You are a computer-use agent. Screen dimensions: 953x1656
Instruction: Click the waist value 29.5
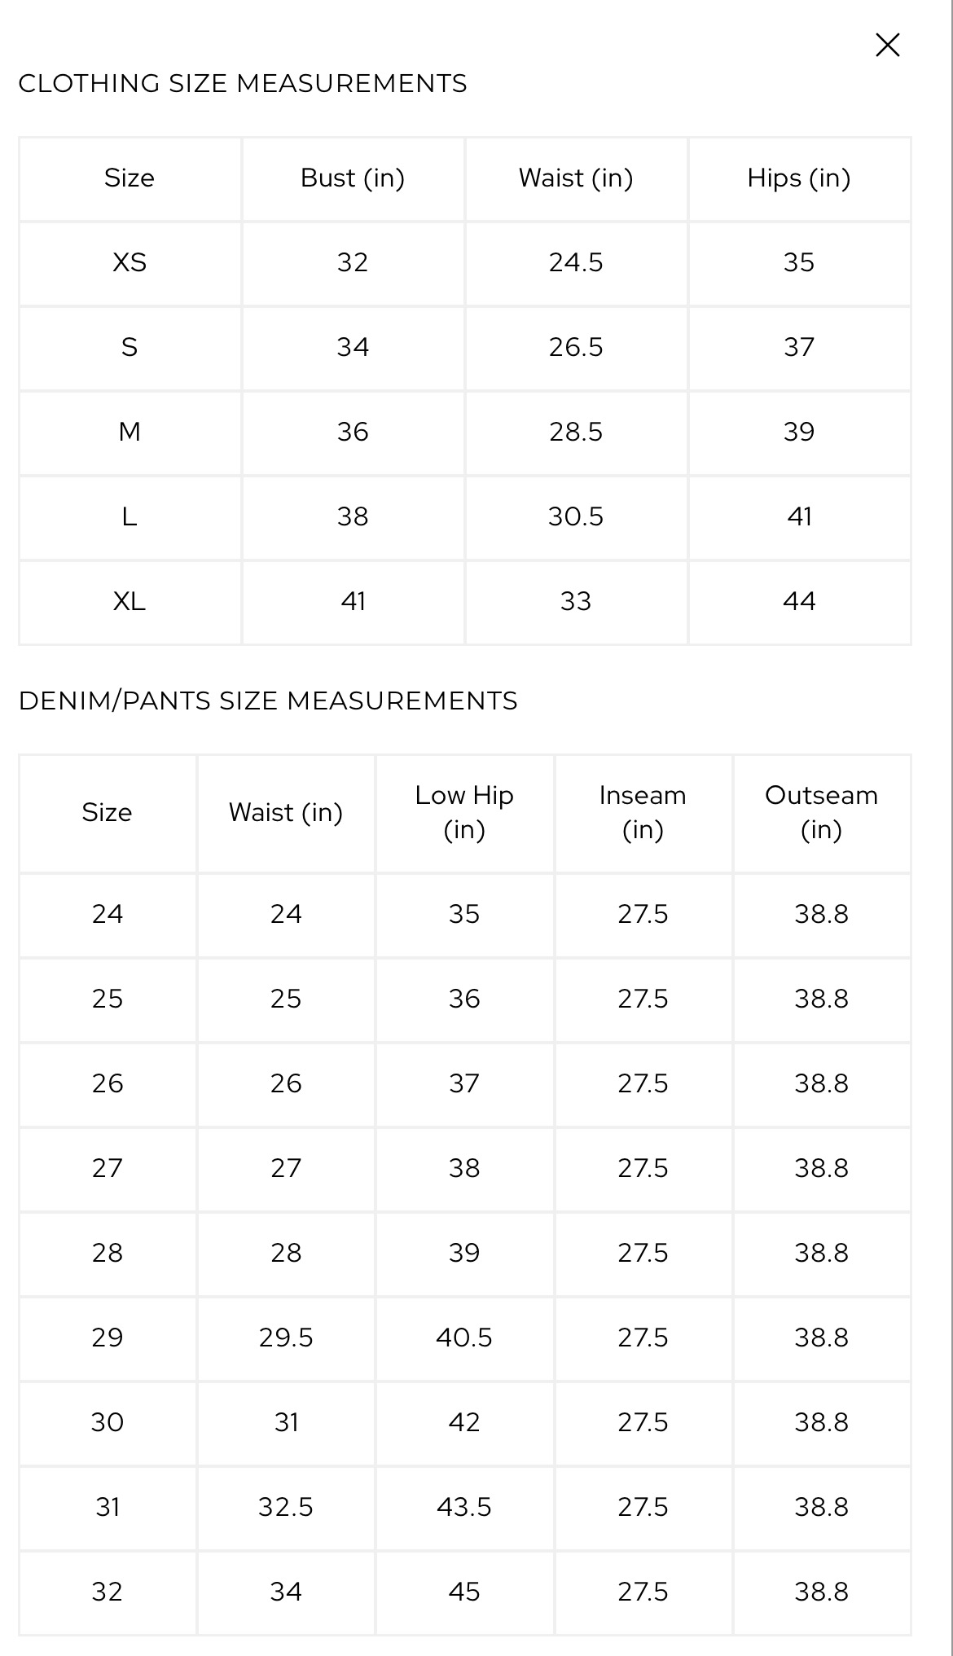[286, 1338]
